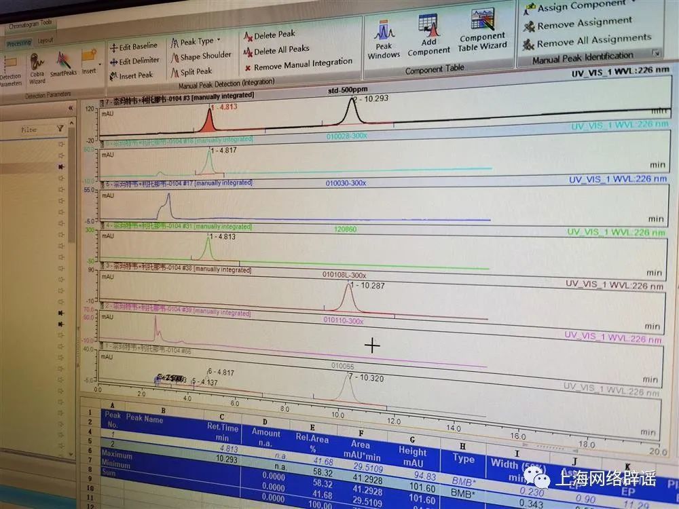Collapse the left navigation panel with the double chevron
Image resolution: width=679 pixels, height=509 pixels.
tap(71, 108)
